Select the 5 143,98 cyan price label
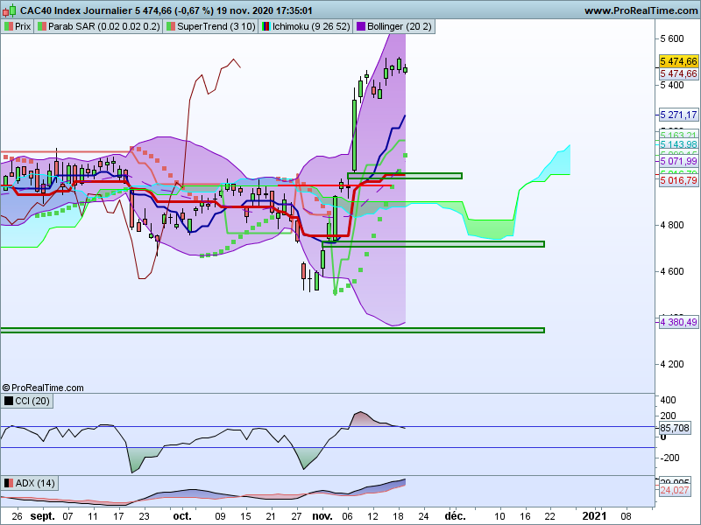 pos(678,144)
